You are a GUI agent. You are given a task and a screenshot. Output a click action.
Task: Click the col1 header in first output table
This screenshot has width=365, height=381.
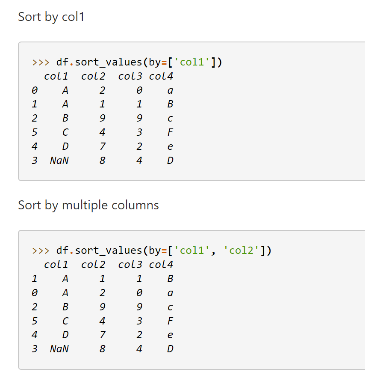point(56,77)
